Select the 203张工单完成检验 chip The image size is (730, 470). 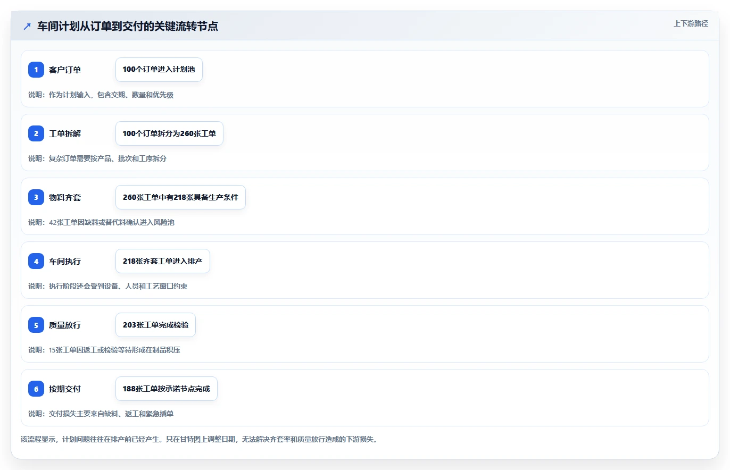(155, 325)
